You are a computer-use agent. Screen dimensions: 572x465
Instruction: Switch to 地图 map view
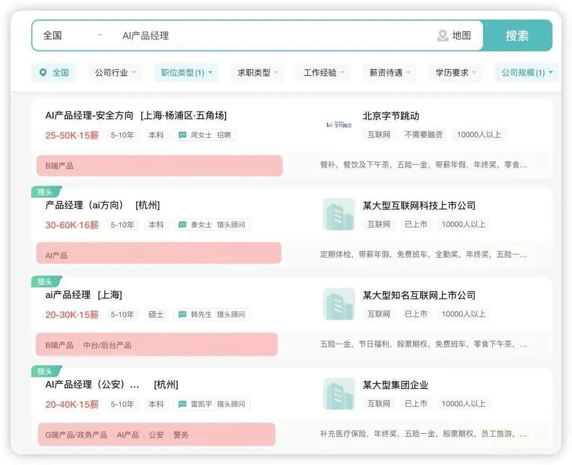click(x=460, y=35)
